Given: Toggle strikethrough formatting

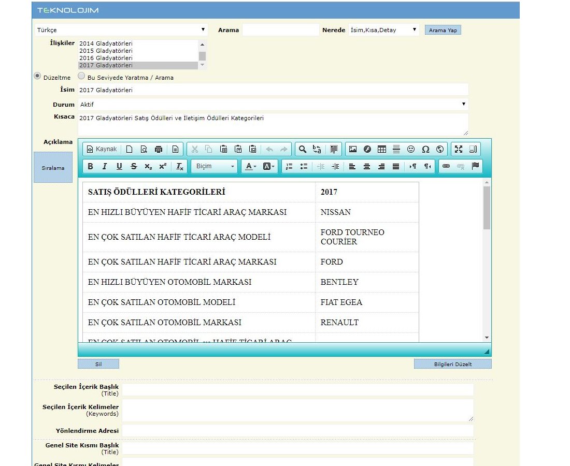Looking at the screenshot, I should pos(134,166).
